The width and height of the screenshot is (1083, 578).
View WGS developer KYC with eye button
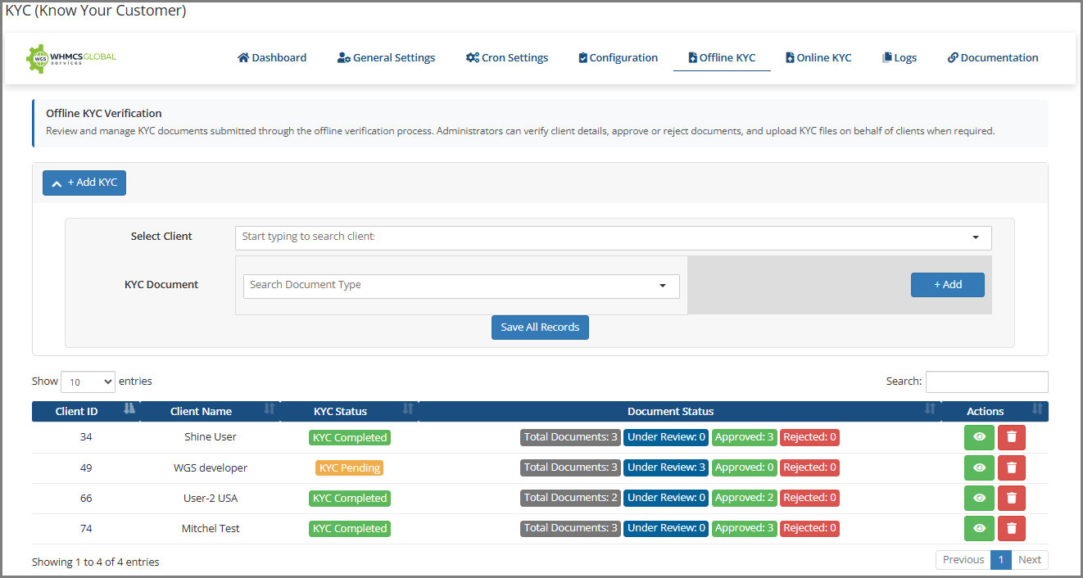[x=979, y=467]
